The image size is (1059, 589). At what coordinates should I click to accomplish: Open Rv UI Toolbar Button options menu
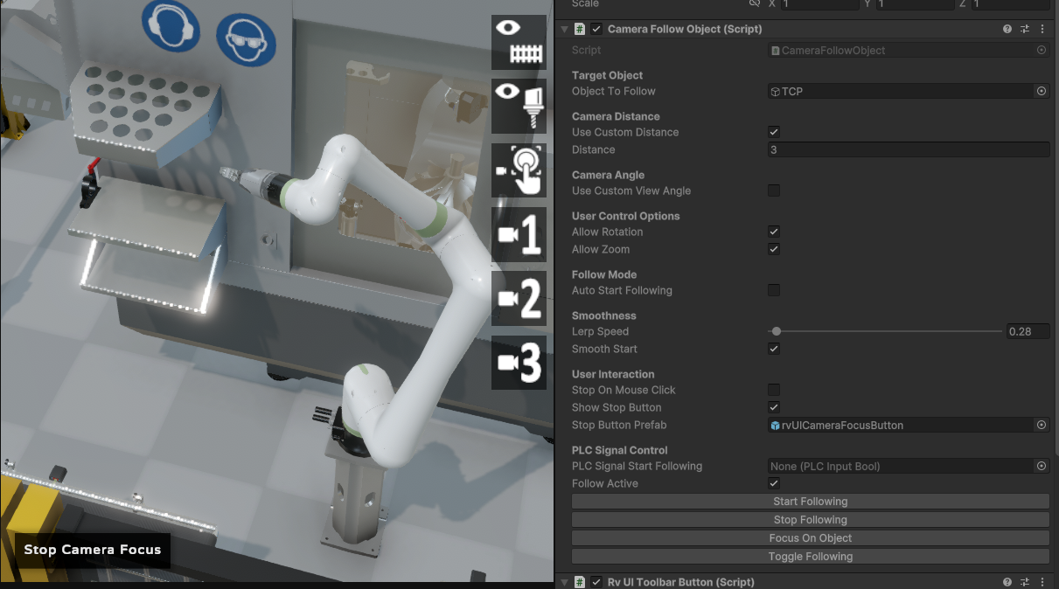pos(1042,582)
